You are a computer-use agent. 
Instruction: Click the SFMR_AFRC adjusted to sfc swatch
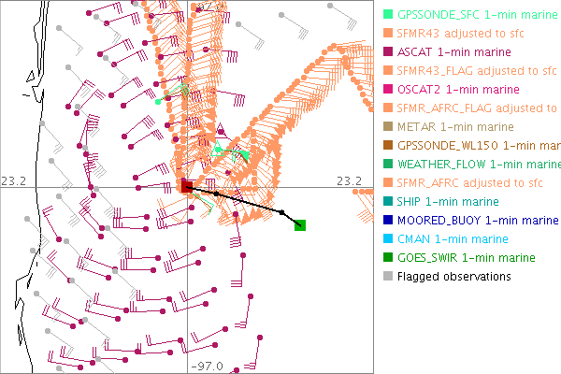387,183
